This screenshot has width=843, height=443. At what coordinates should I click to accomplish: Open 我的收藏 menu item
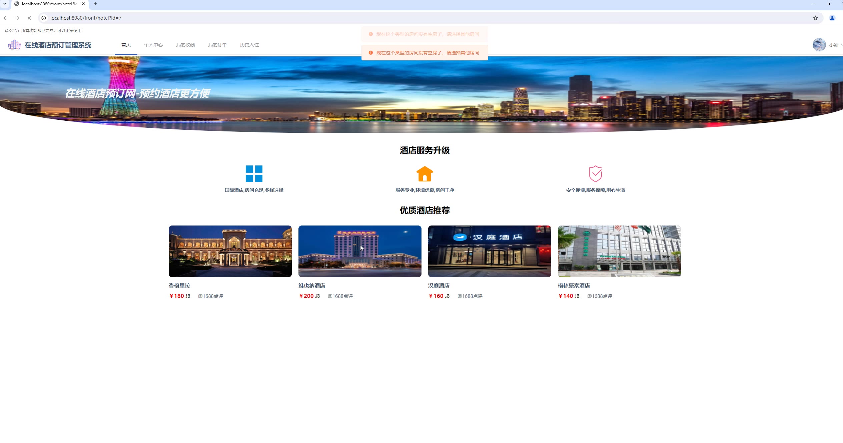tap(185, 45)
